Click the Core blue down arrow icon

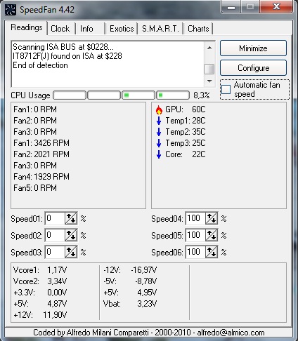pos(159,154)
